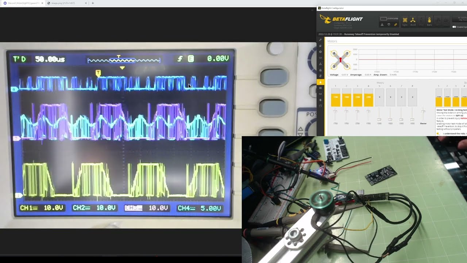The image size is (467, 263).
Task: Click the Master throttle slider handle
Action: (423, 111)
